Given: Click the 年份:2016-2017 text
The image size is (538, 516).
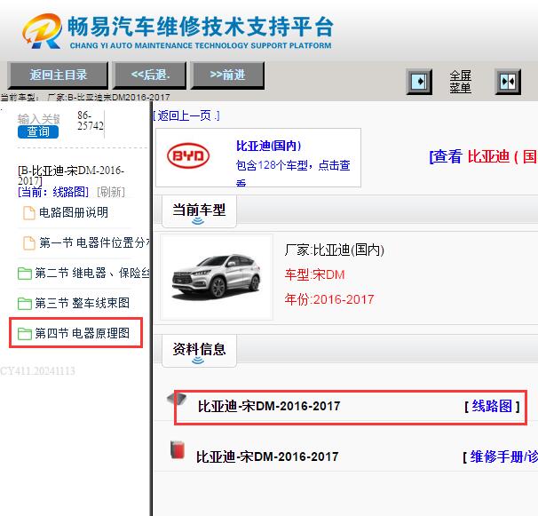Looking at the screenshot, I should pyautogui.click(x=329, y=299).
